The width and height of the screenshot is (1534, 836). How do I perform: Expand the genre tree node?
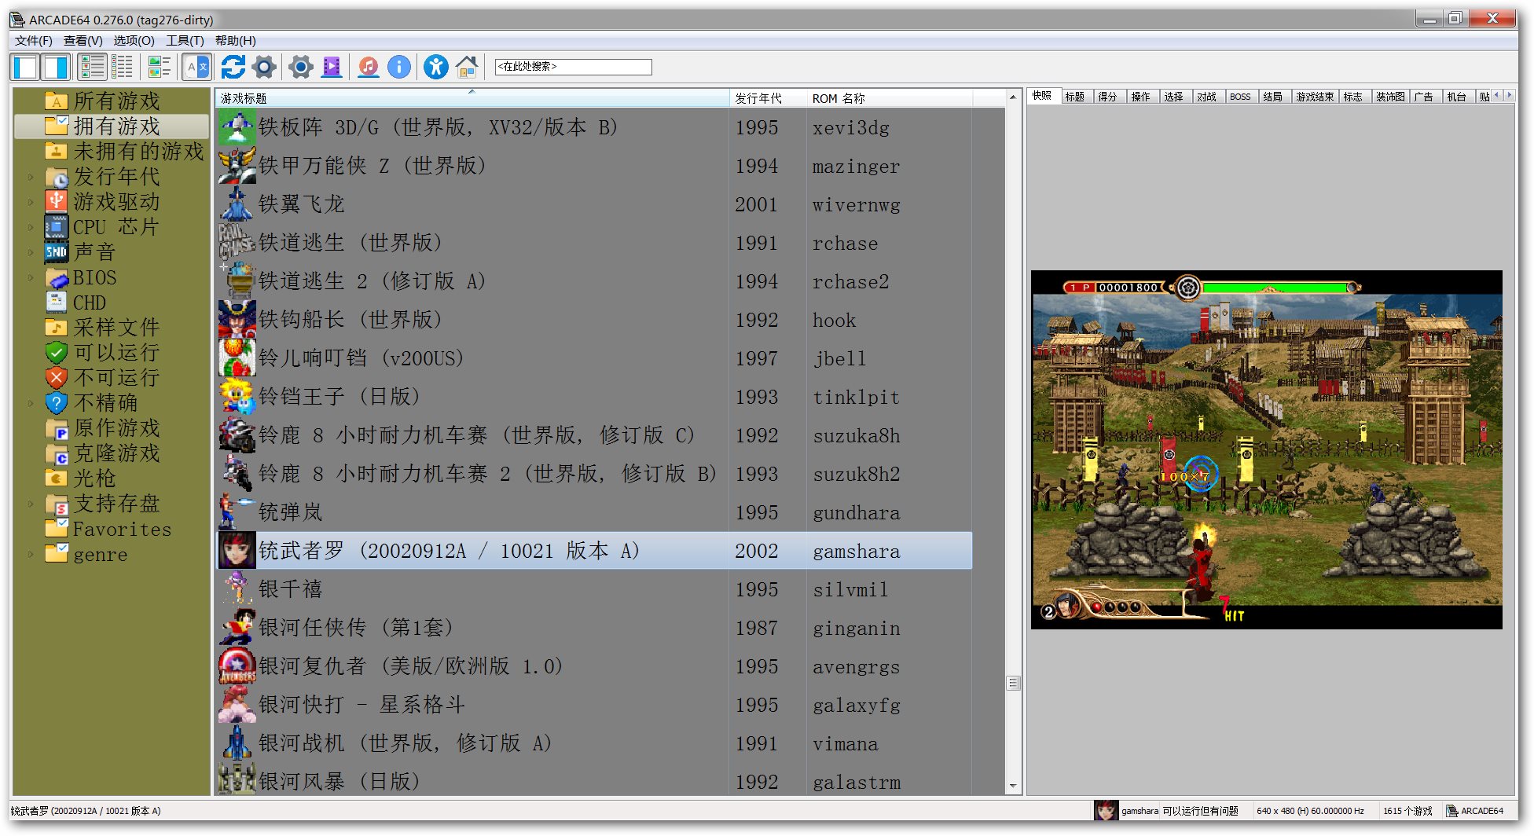click(x=31, y=554)
